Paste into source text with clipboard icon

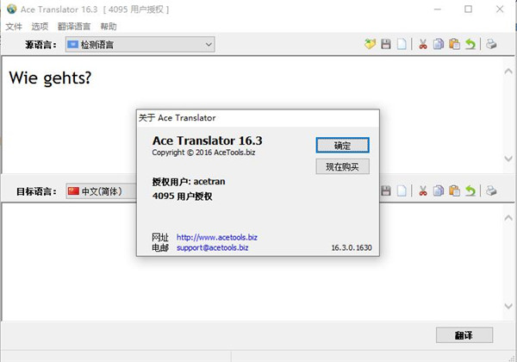[x=454, y=44]
